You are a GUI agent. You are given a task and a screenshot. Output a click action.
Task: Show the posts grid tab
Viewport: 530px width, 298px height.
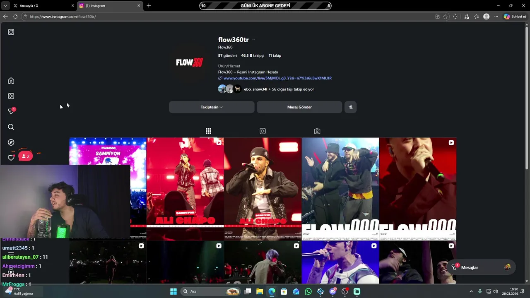coord(208,131)
